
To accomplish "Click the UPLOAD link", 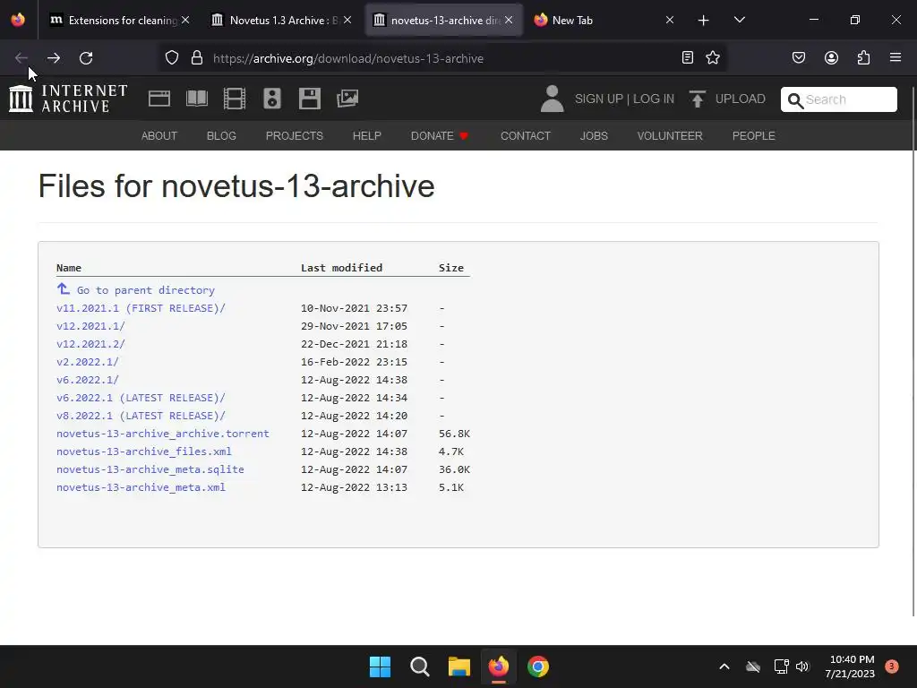I will [740, 99].
